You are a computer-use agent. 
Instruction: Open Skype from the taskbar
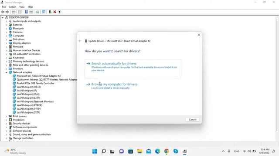(x=176, y=151)
